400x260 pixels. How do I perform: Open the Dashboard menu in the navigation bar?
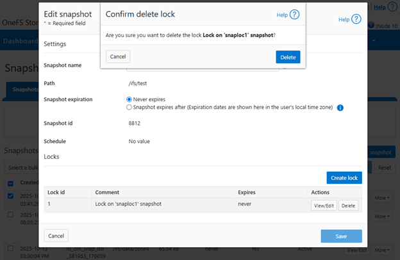point(19,41)
